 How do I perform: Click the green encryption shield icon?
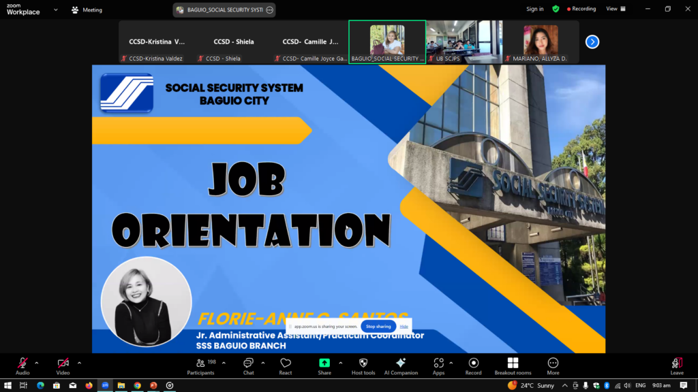(556, 9)
